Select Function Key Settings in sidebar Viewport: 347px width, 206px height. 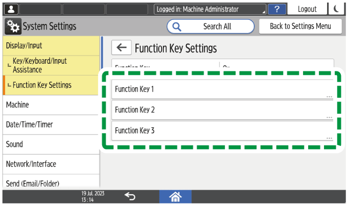coord(50,85)
